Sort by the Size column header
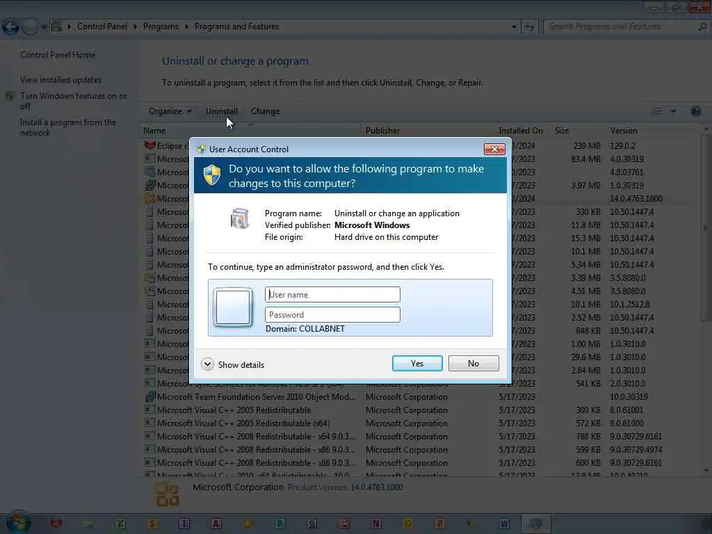This screenshot has height=534, width=712. [x=578, y=130]
